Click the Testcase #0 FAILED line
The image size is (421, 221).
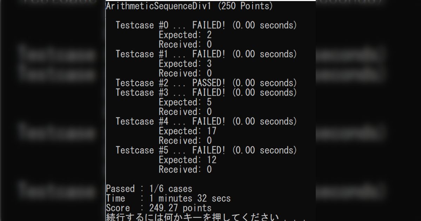[x=206, y=25]
